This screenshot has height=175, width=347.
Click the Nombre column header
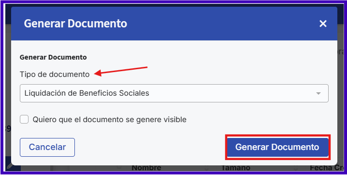146,168
